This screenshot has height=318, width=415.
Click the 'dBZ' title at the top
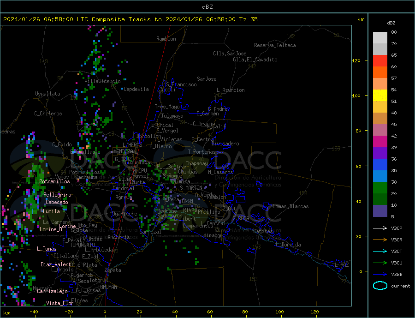[x=207, y=7]
